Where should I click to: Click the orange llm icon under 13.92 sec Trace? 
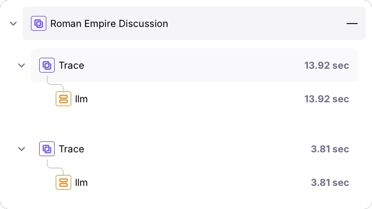coord(63,99)
